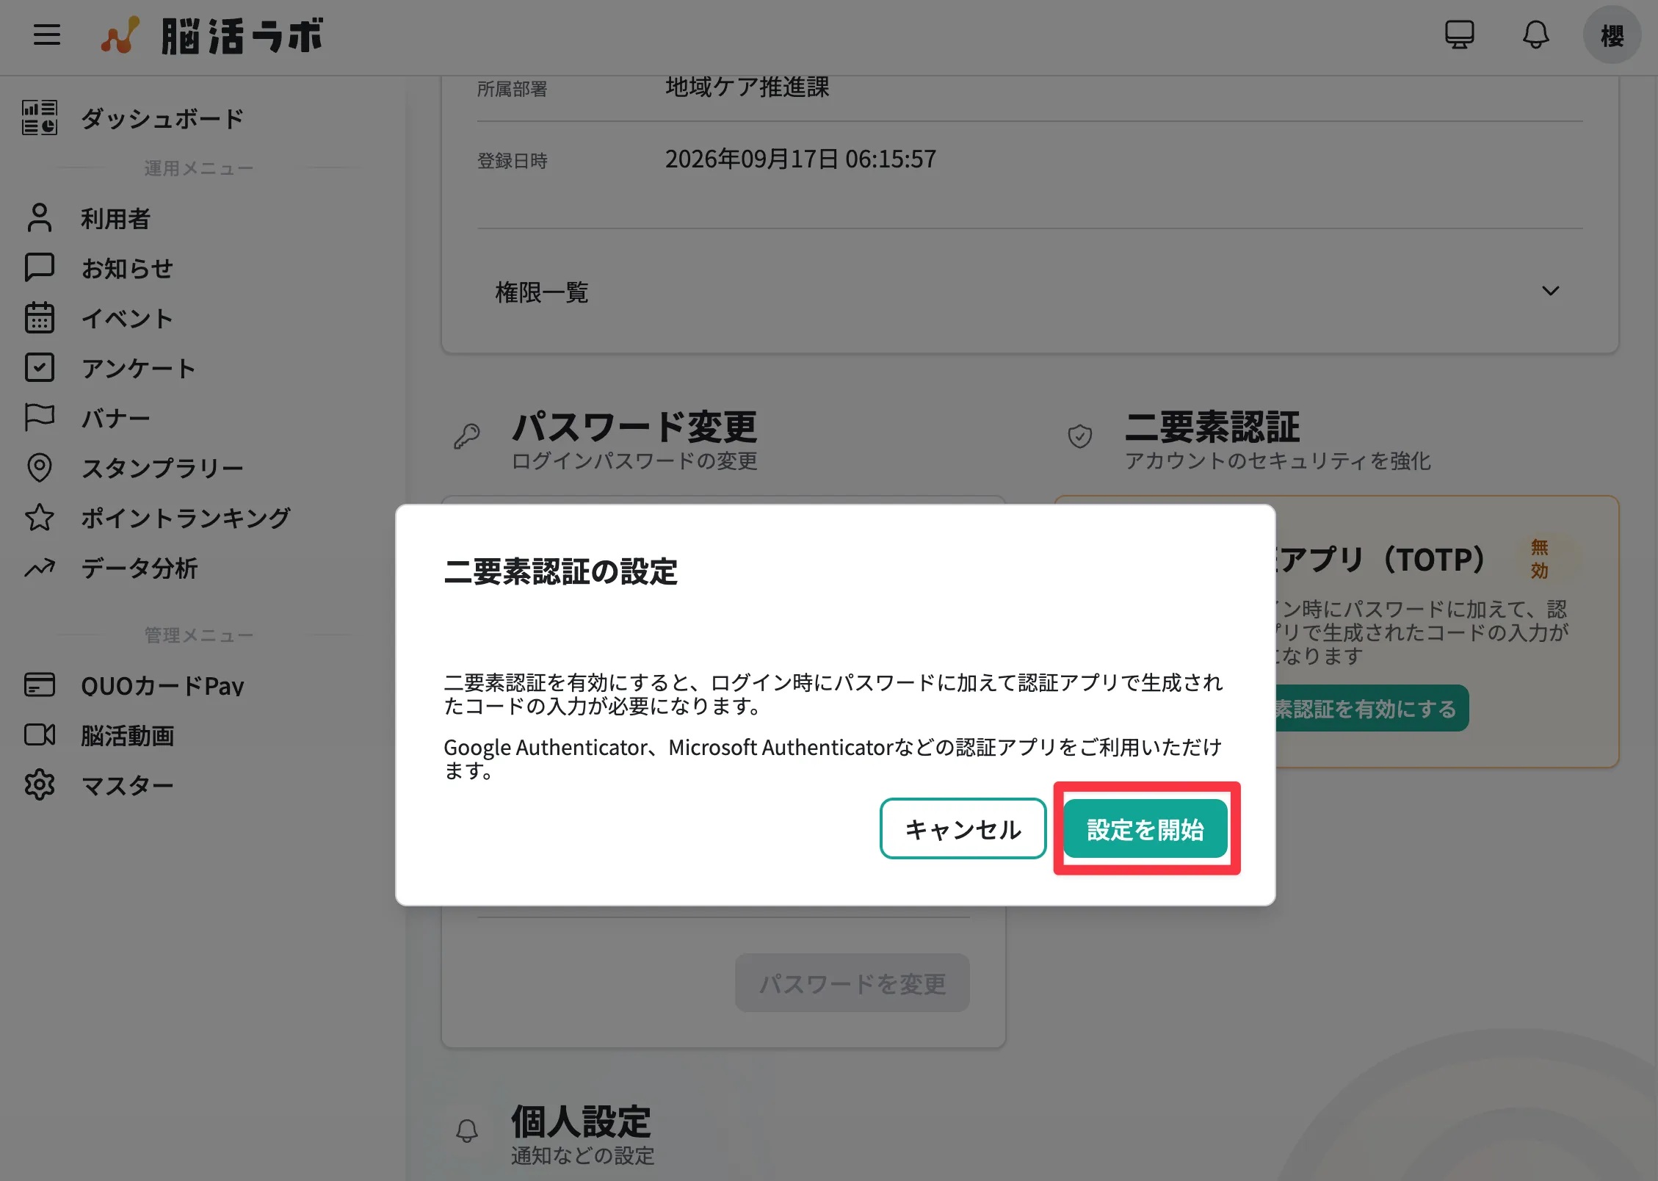The height and width of the screenshot is (1181, 1658).
Task: Click the 脳活動画 video camera icon
Action: click(x=40, y=735)
